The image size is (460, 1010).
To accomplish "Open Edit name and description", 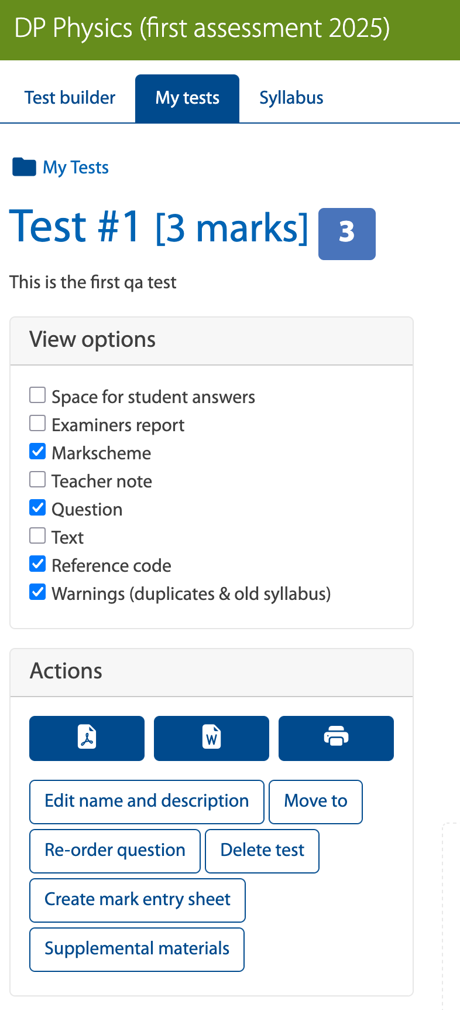I will tap(146, 801).
